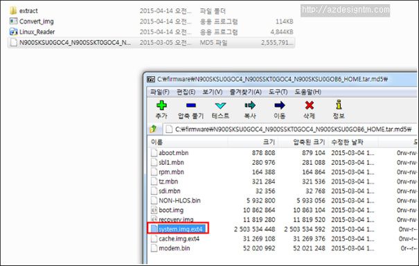Image resolution: width=419 pixels, height=266 pixels.
Task: Open the Tools (도구) menu
Action: coord(278,92)
